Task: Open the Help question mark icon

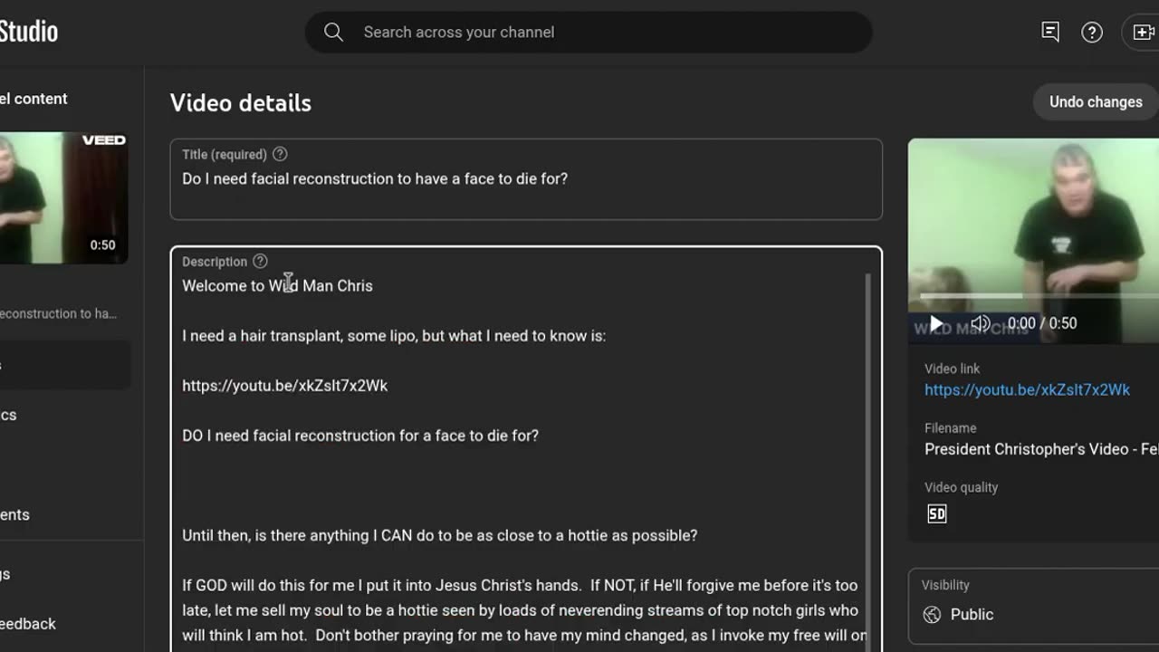Action: click(x=1092, y=33)
